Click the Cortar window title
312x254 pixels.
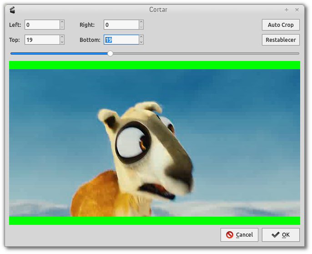click(158, 10)
